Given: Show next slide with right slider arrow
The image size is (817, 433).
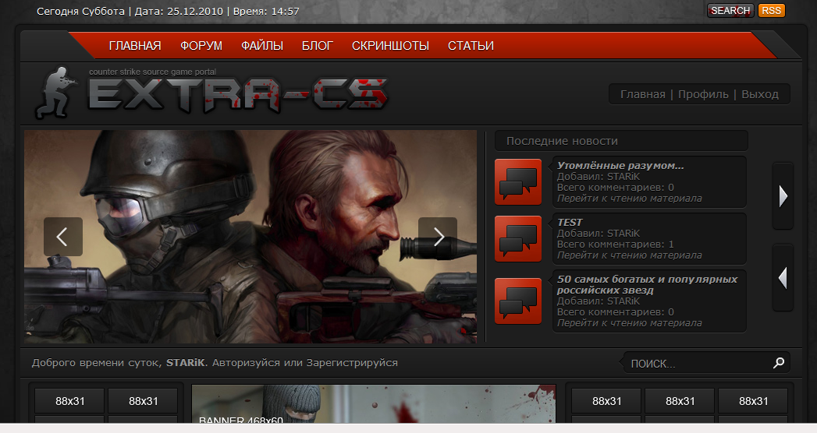Looking at the screenshot, I should point(438,237).
